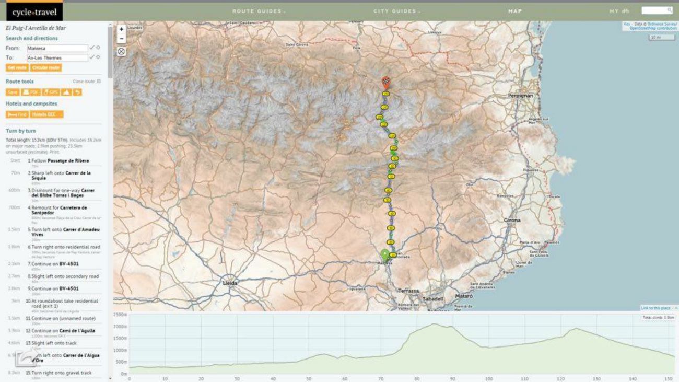
Task: Click the Total climb 3.5km label
Action: click(659, 318)
